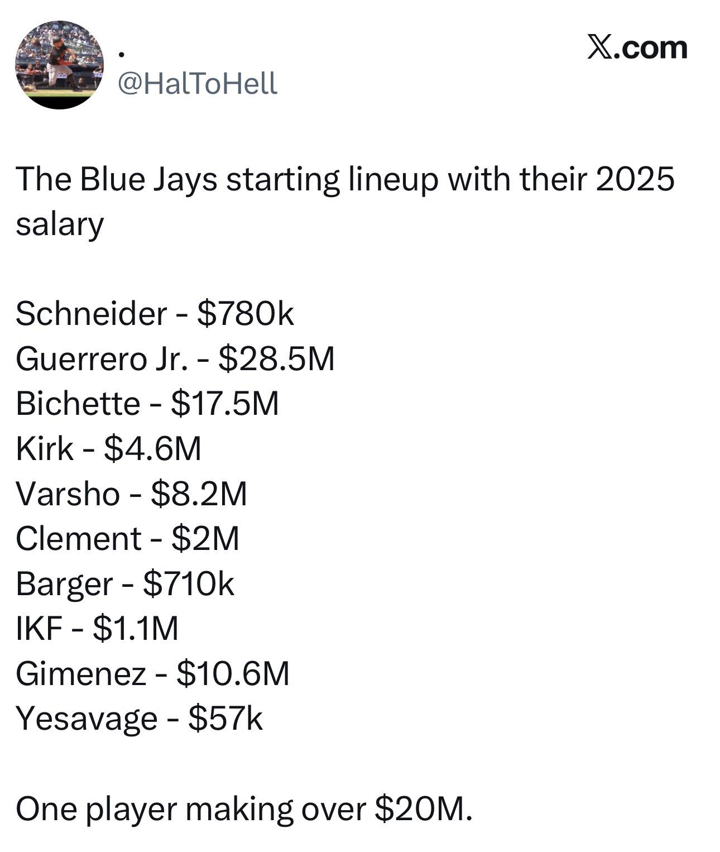Click the .com text of watermark
The width and height of the screenshot is (720, 852).
point(650,48)
